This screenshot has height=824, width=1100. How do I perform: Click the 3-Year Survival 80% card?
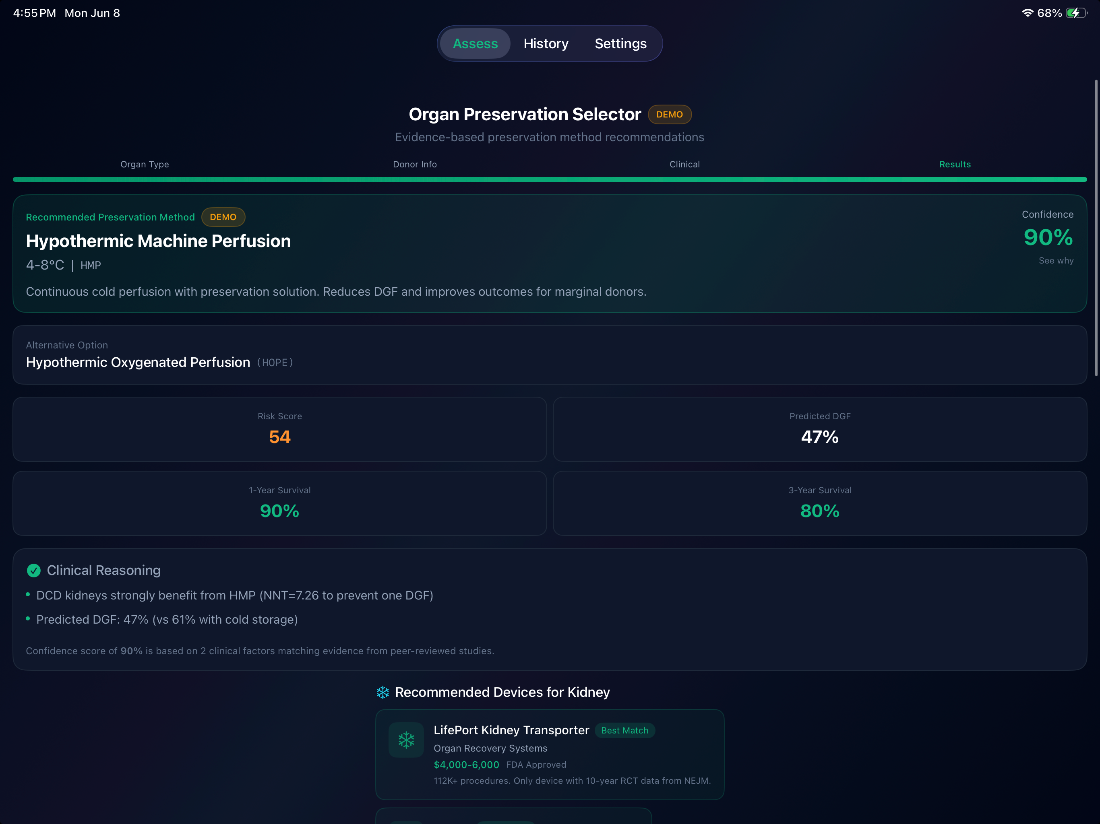(819, 503)
